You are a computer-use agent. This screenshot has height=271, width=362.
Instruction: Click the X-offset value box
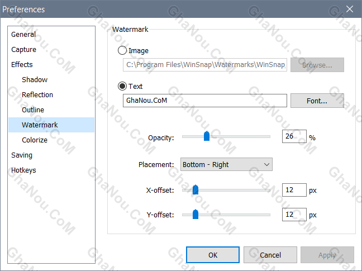coord(294,190)
